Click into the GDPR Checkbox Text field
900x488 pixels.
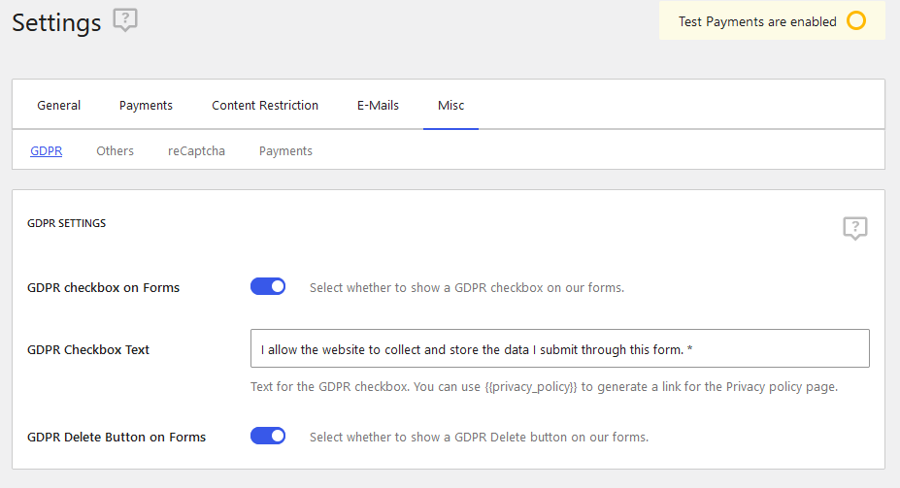[x=559, y=348]
